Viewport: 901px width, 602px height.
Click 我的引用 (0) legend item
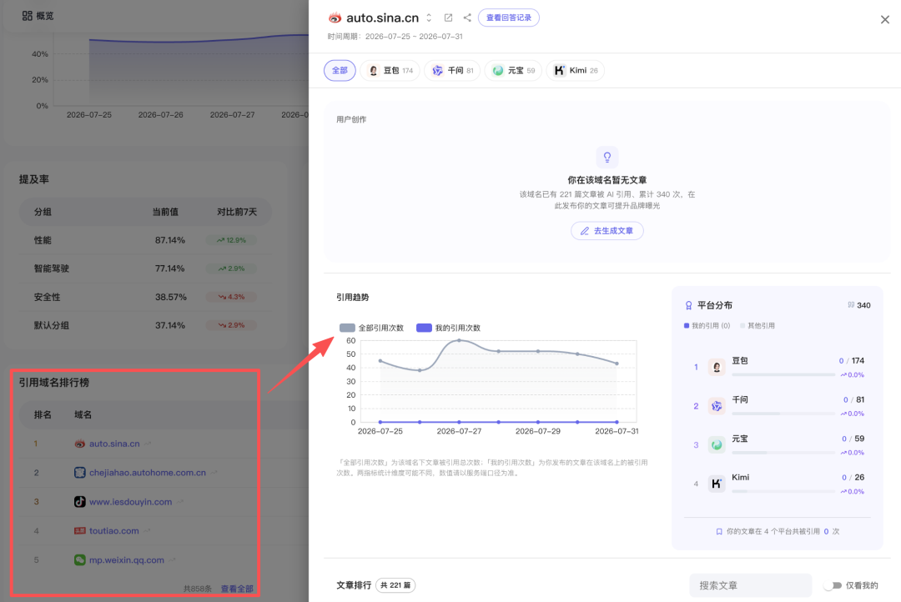[x=707, y=326]
